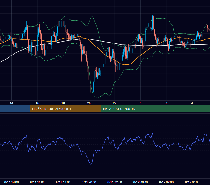The width and height of the screenshot is (210, 185).
Task: Click the NY 21:00-06:00 JST session bar
Action: (x=155, y=109)
